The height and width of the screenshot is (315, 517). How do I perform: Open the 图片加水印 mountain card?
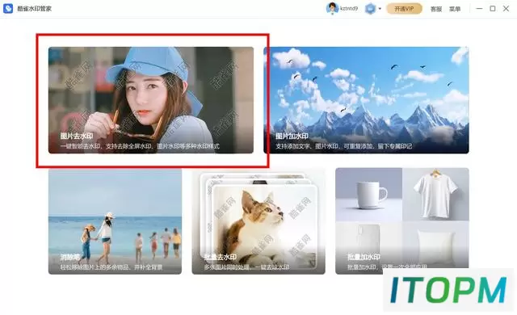pos(366,100)
